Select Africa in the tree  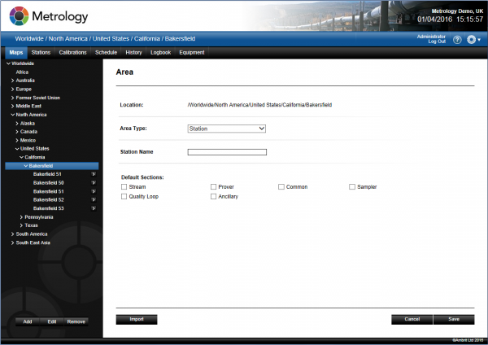click(x=22, y=72)
